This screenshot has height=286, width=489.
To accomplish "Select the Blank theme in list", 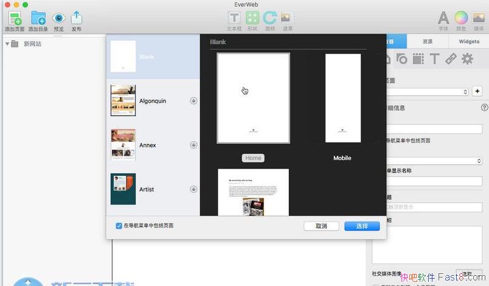I will click(x=153, y=57).
